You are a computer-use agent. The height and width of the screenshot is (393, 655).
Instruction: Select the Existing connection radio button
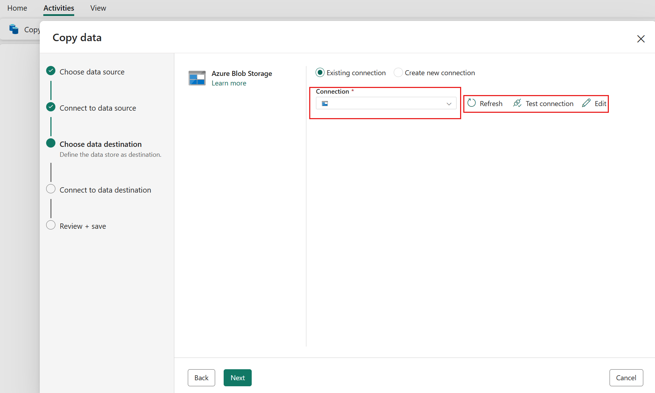coord(320,73)
